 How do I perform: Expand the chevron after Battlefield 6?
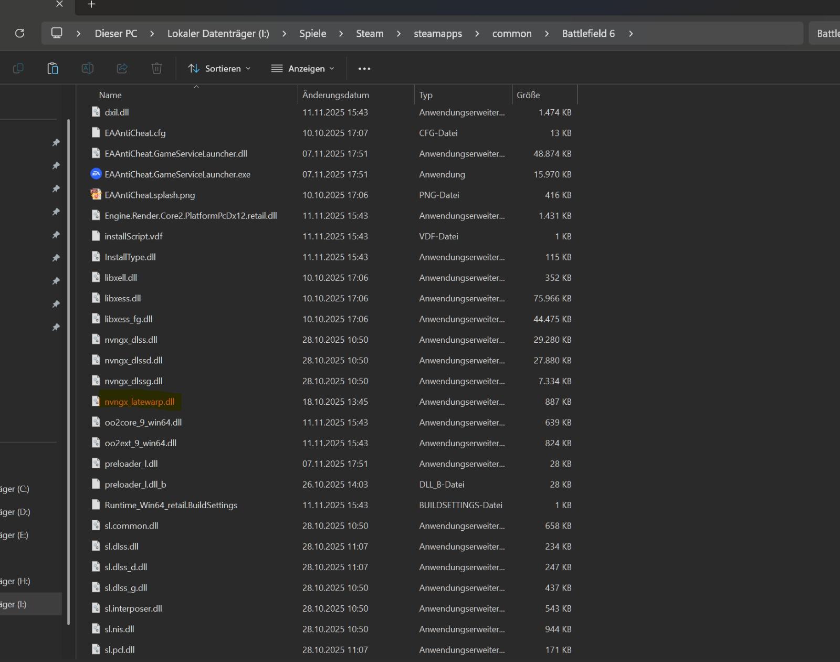pos(631,34)
